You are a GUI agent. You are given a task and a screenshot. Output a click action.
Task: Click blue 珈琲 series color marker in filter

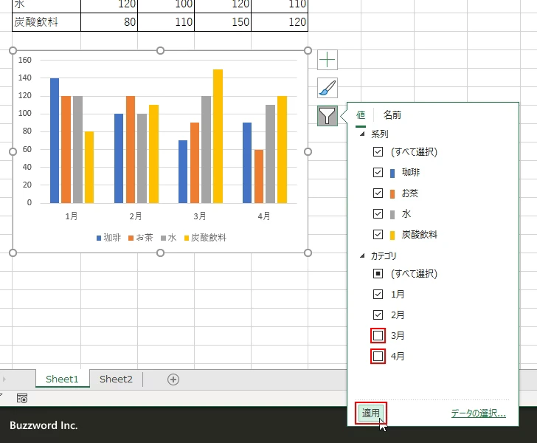coord(392,173)
